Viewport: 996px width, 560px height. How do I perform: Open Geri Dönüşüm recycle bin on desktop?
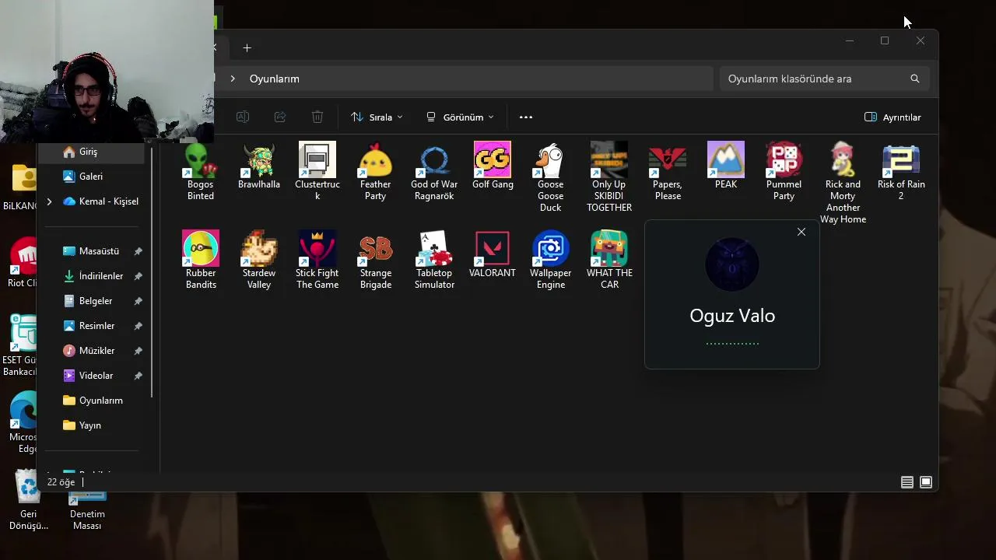28,499
